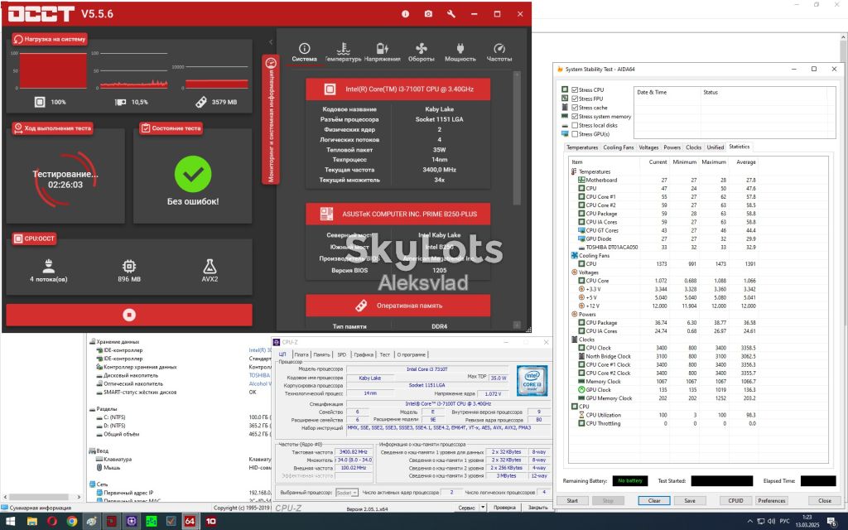Stop the running OCCT test
This screenshot has width=848, height=530.
[x=129, y=315]
